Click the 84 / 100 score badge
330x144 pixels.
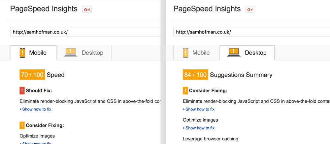coord(195,75)
